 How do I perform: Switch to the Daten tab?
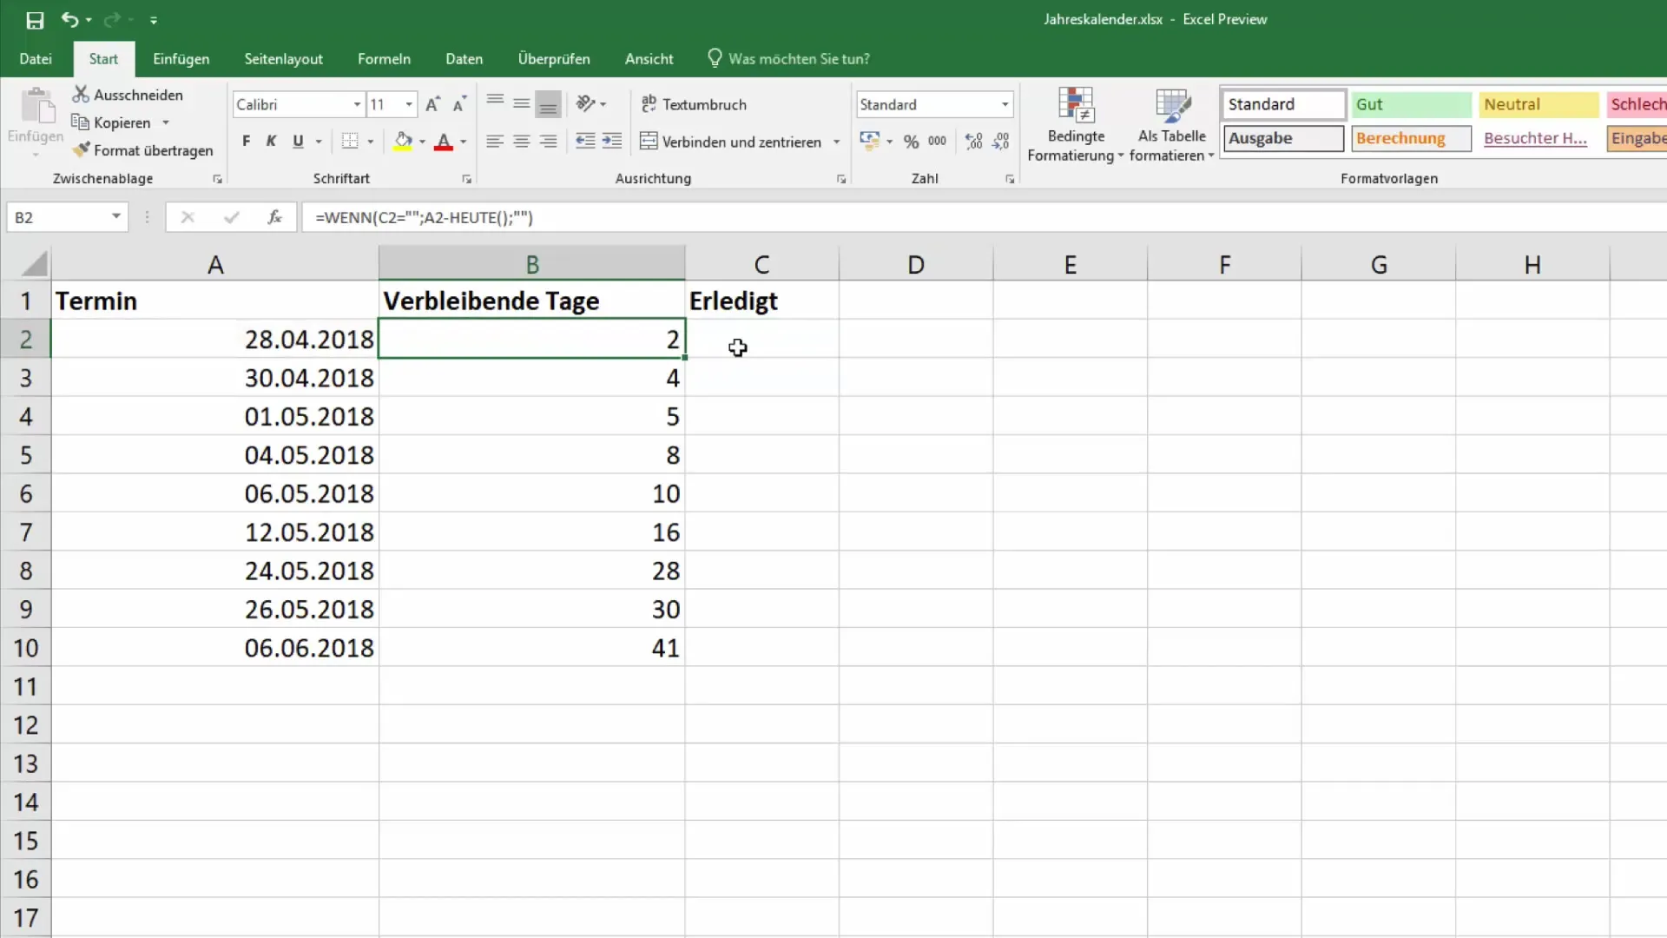(x=465, y=58)
